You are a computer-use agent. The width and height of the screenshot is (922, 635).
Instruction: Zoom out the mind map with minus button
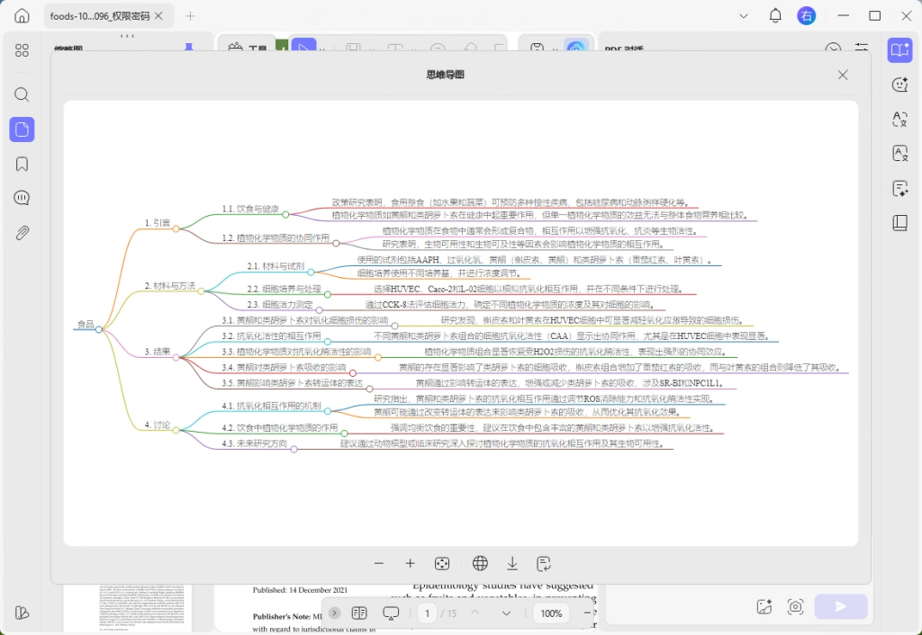[379, 563]
